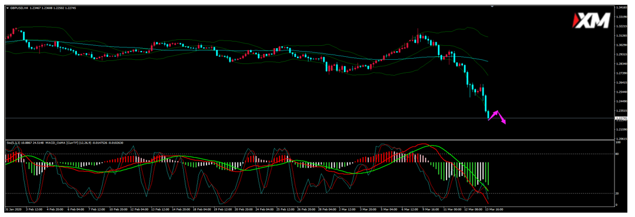Click the 1.27390 price scale label

(622, 73)
